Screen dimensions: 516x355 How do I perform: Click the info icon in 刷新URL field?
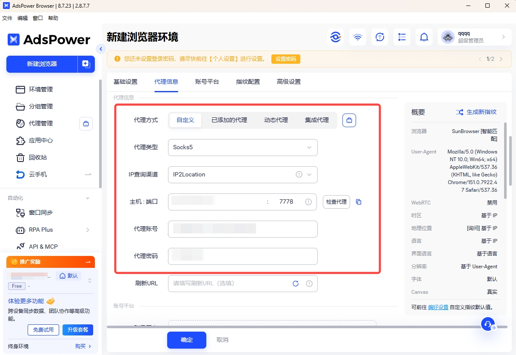click(309, 284)
